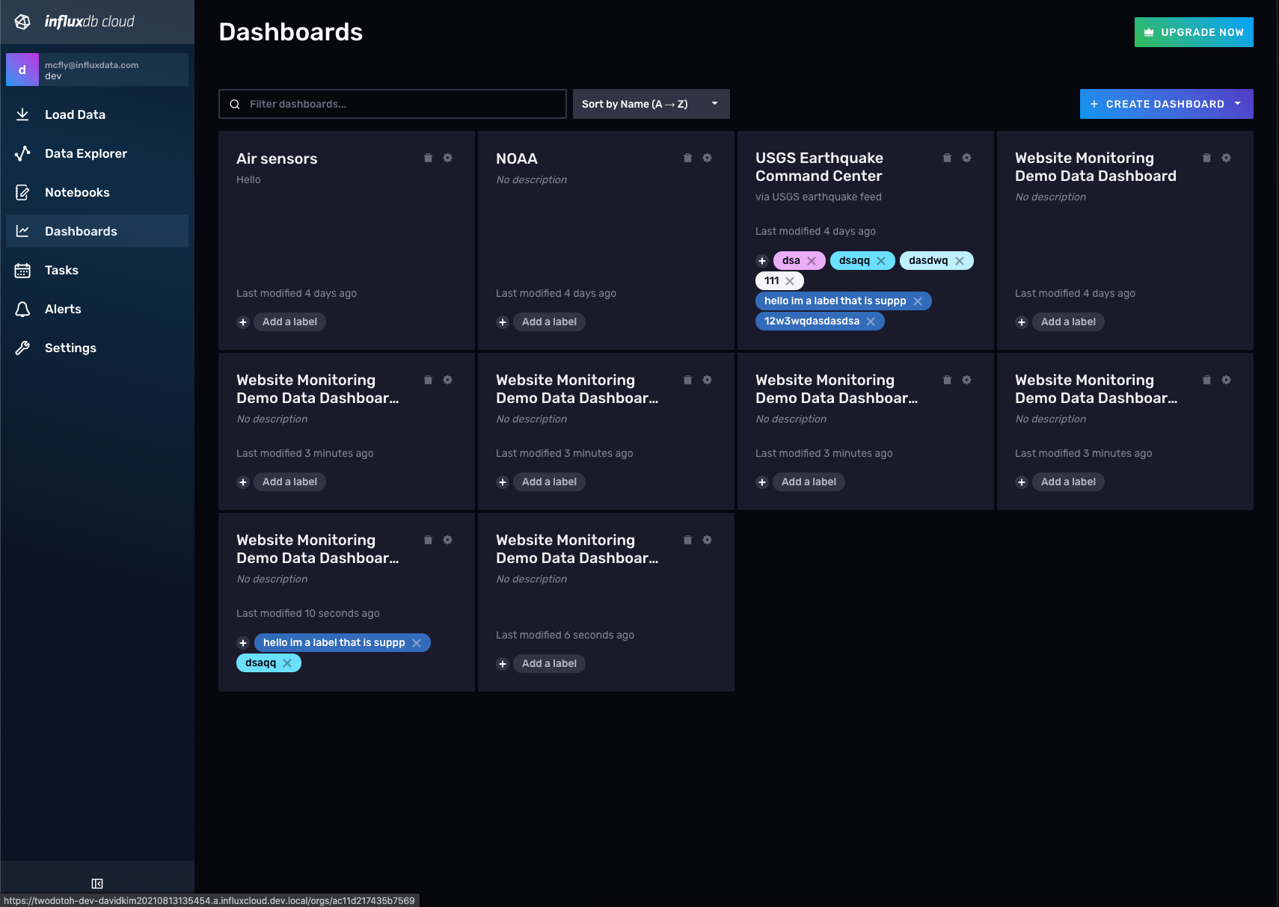1279x907 pixels.
Task: Select the dev account avatar in the sidebar
Action: pyautogui.click(x=22, y=69)
